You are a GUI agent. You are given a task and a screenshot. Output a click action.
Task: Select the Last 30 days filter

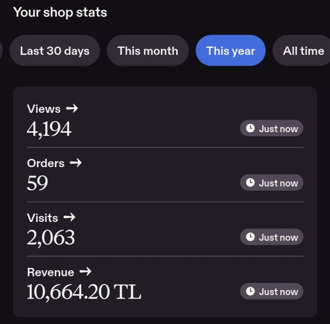click(x=55, y=51)
